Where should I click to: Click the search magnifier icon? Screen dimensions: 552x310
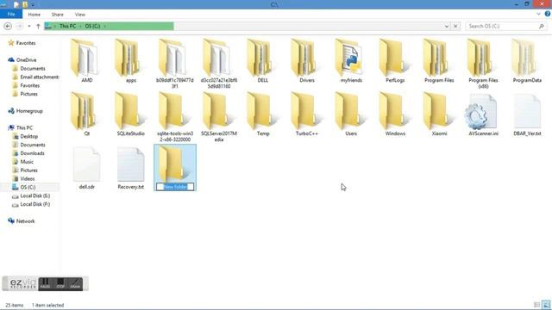point(542,26)
